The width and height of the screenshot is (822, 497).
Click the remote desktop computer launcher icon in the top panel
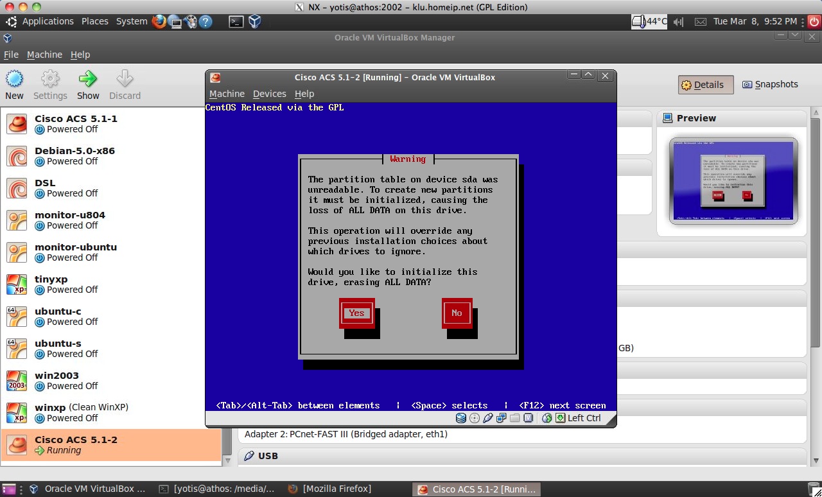click(x=176, y=21)
